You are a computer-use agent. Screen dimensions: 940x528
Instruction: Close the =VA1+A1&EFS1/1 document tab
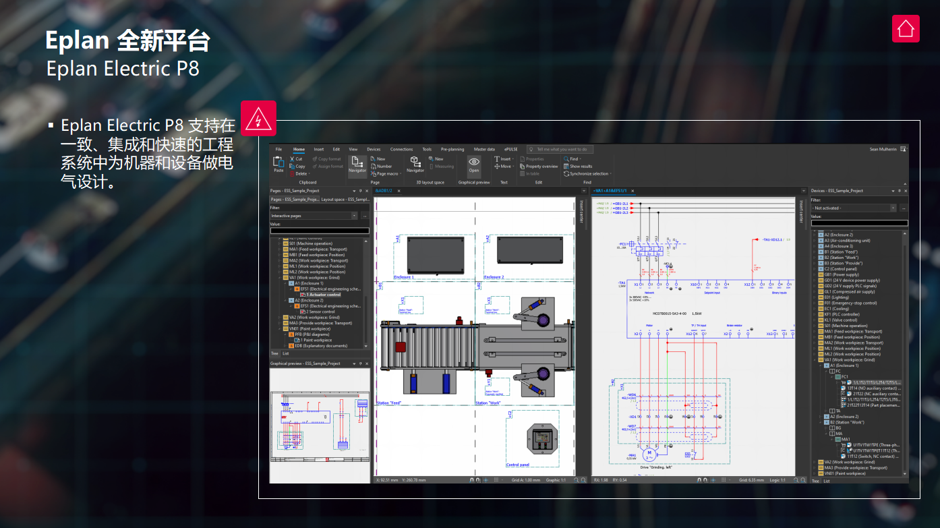click(x=633, y=191)
